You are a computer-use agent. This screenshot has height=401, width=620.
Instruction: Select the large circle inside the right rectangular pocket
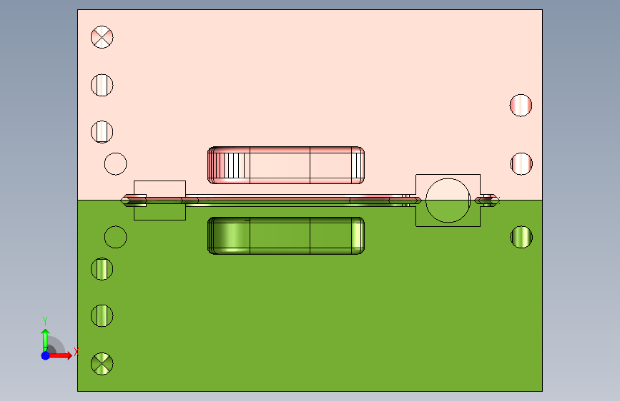pos(448,200)
